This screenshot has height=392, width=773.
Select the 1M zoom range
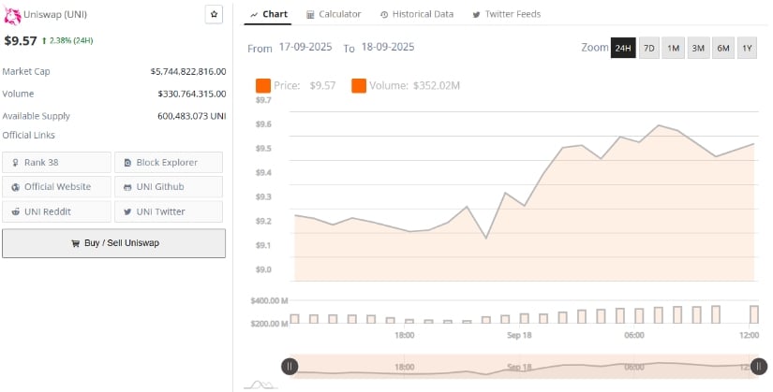tap(673, 48)
